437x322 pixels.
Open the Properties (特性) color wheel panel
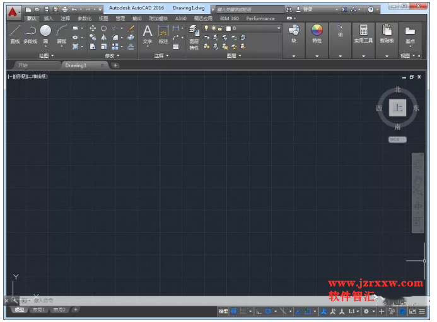[317, 34]
